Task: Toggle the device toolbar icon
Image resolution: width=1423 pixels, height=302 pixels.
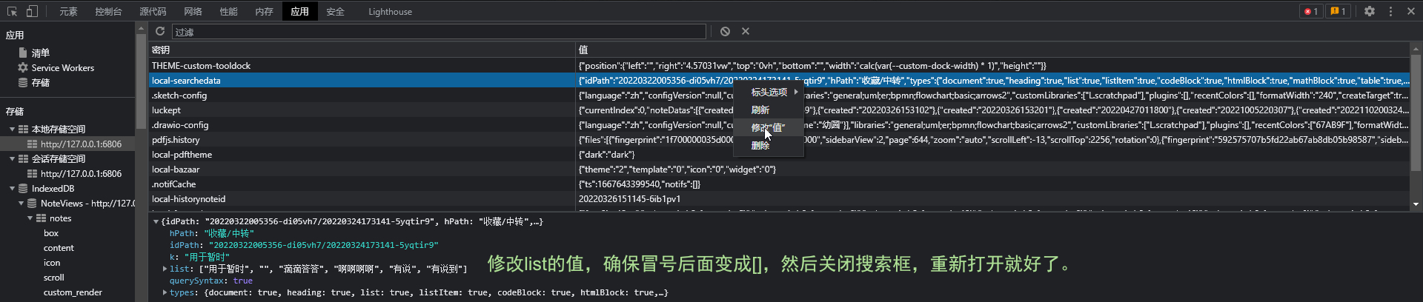Action: tap(32, 11)
